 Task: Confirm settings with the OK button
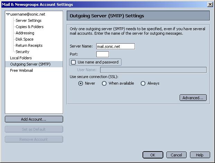click(153, 155)
